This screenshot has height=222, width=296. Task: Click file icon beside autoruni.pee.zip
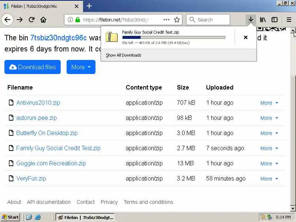[11, 118]
